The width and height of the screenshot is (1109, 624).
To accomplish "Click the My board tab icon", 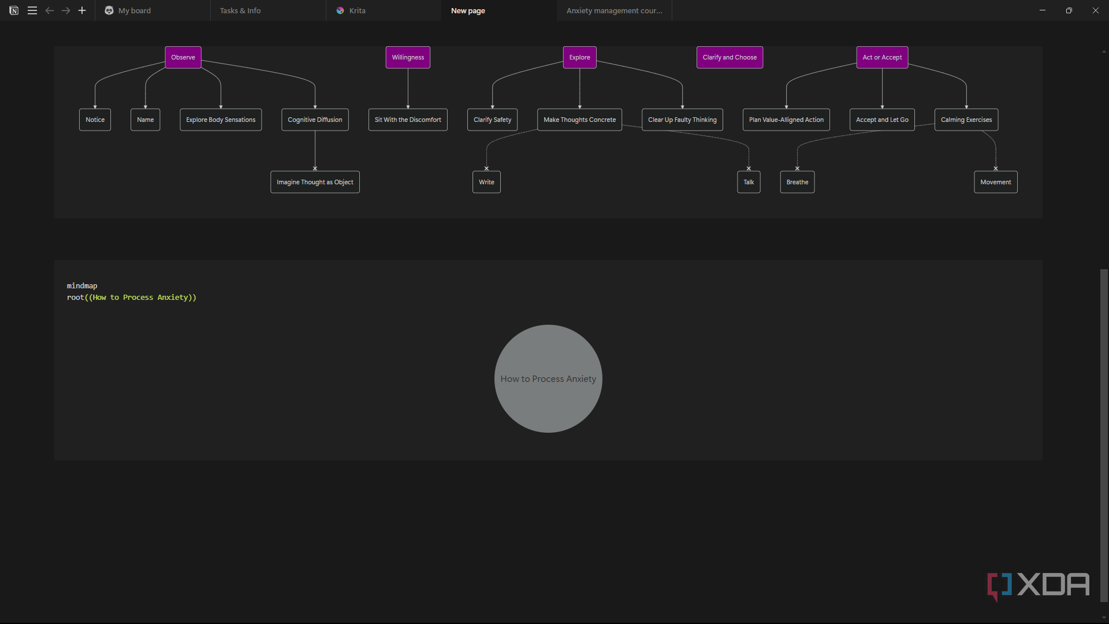I will pyautogui.click(x=109, y=10).
